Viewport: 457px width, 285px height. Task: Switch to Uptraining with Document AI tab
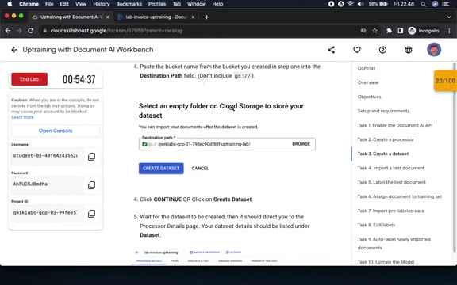(x=71, y=17)
